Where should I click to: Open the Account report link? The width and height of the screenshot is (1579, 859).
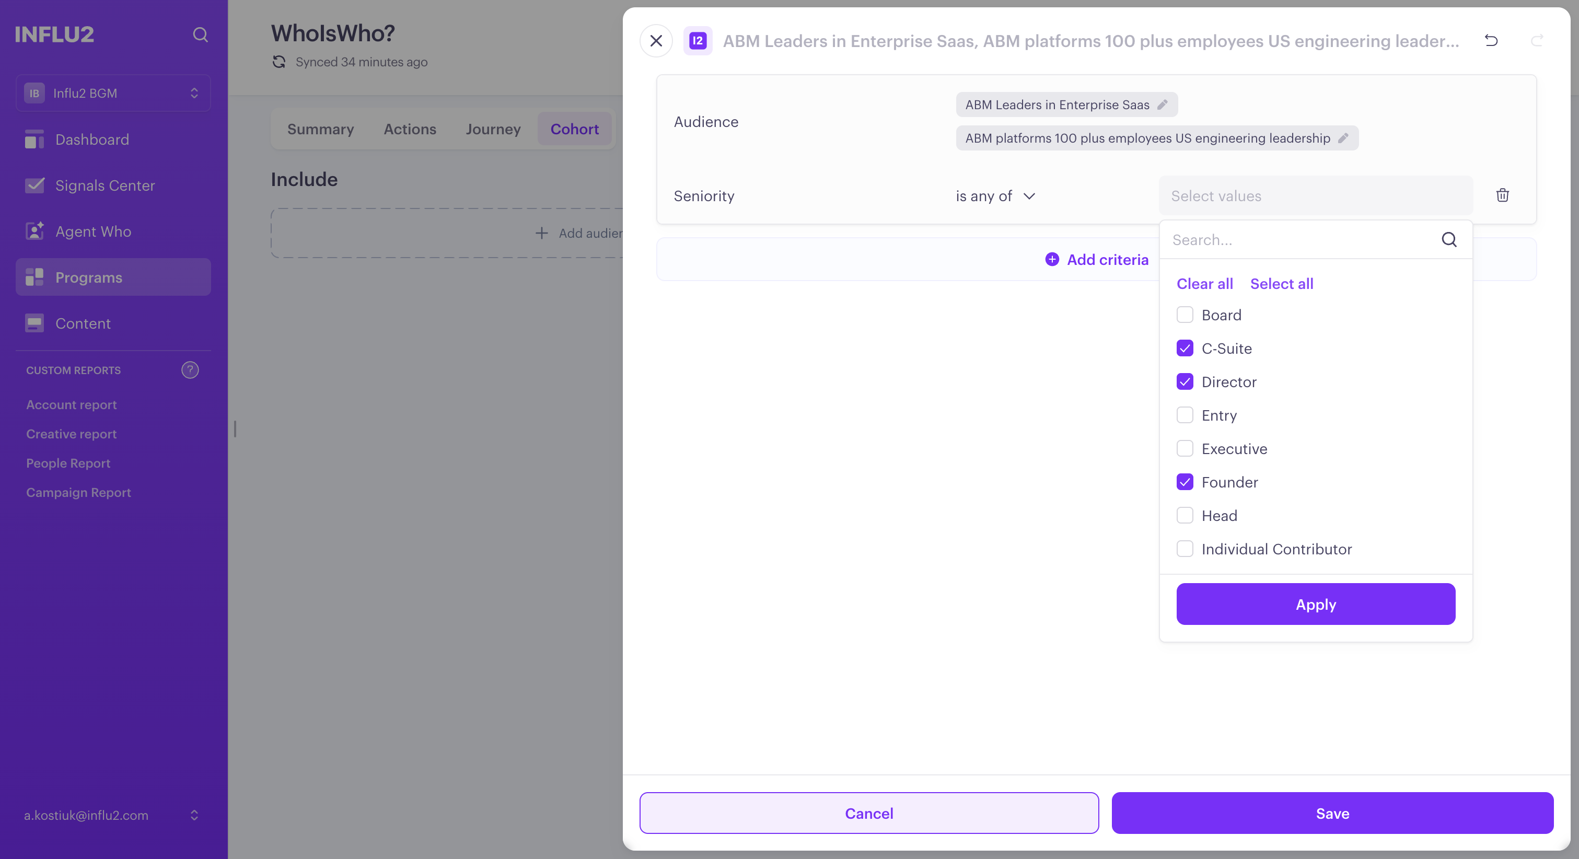[x=71, y=404]
